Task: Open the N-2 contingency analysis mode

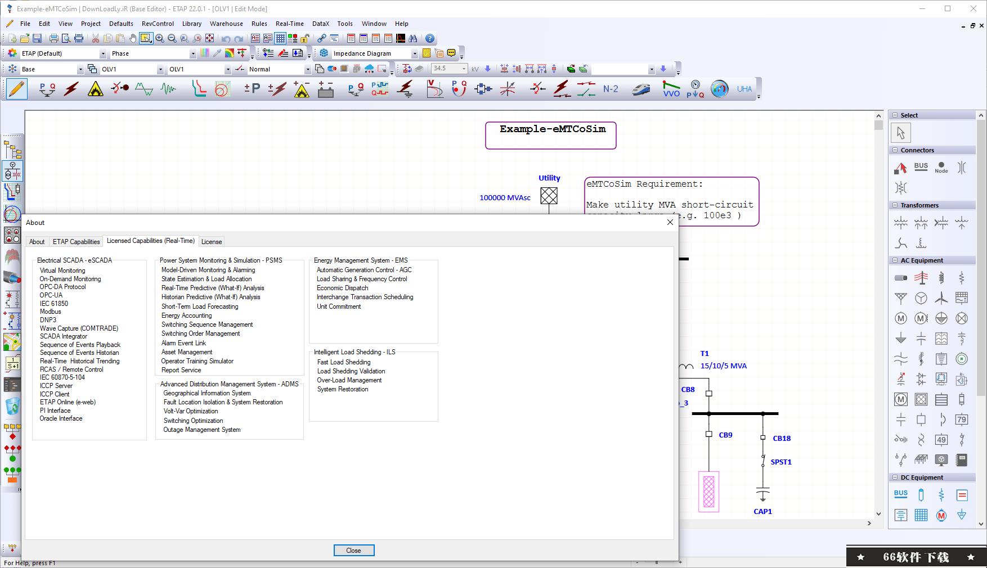Action: point(611,89)
